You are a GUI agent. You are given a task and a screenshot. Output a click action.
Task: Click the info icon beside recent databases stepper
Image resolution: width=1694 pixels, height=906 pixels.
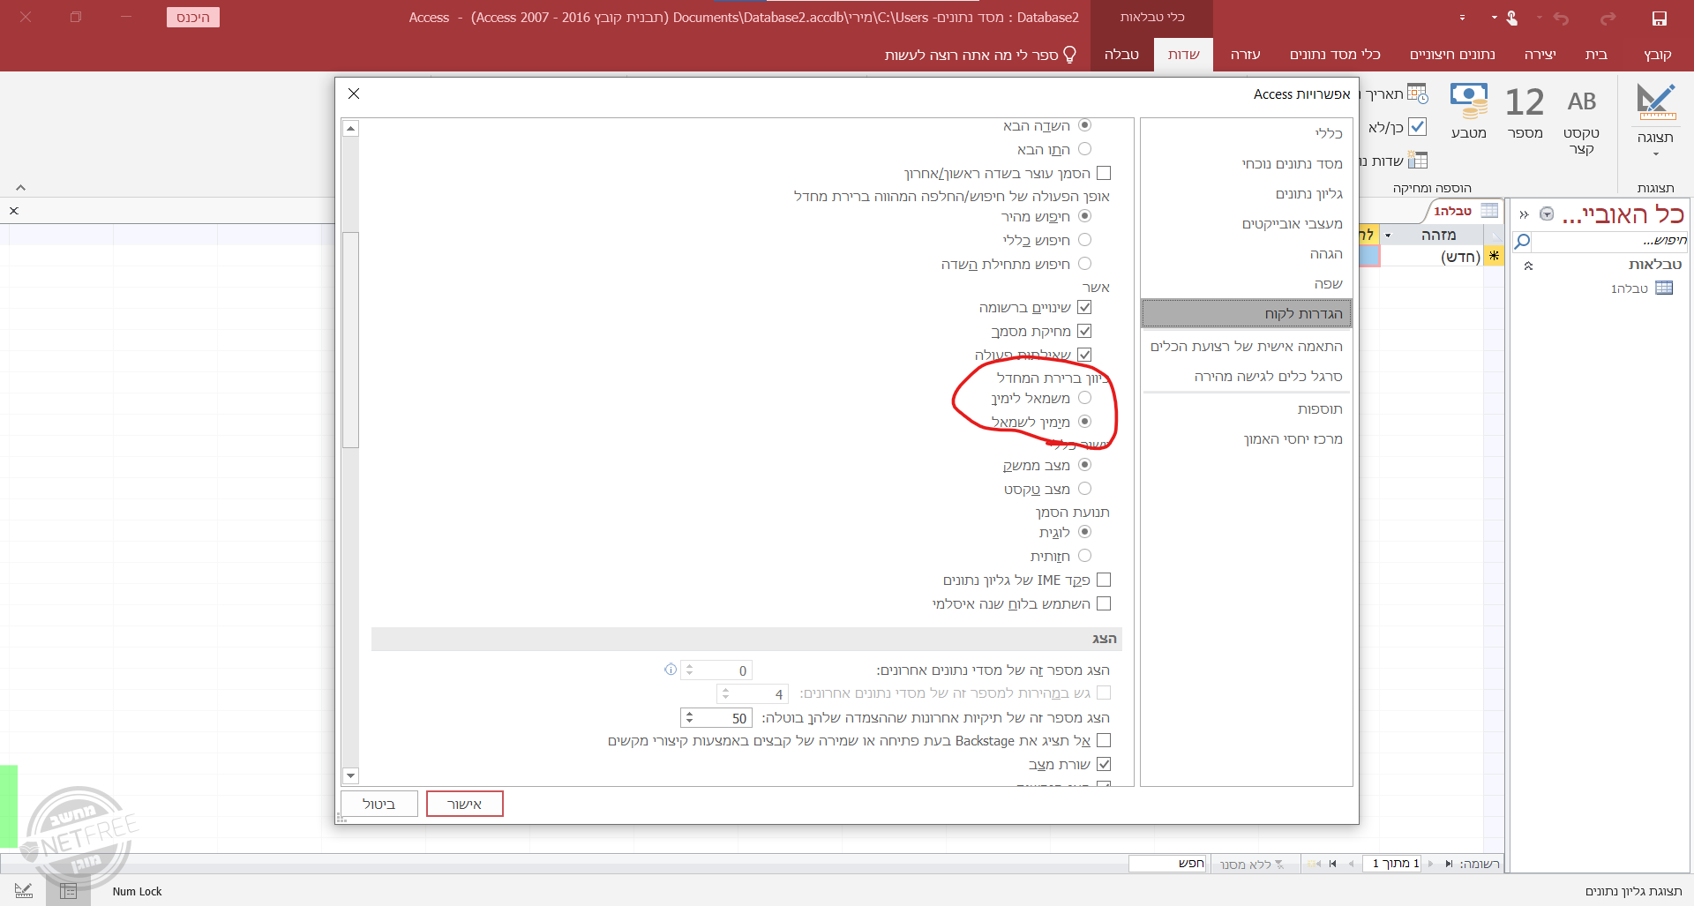tap(671, 670)
